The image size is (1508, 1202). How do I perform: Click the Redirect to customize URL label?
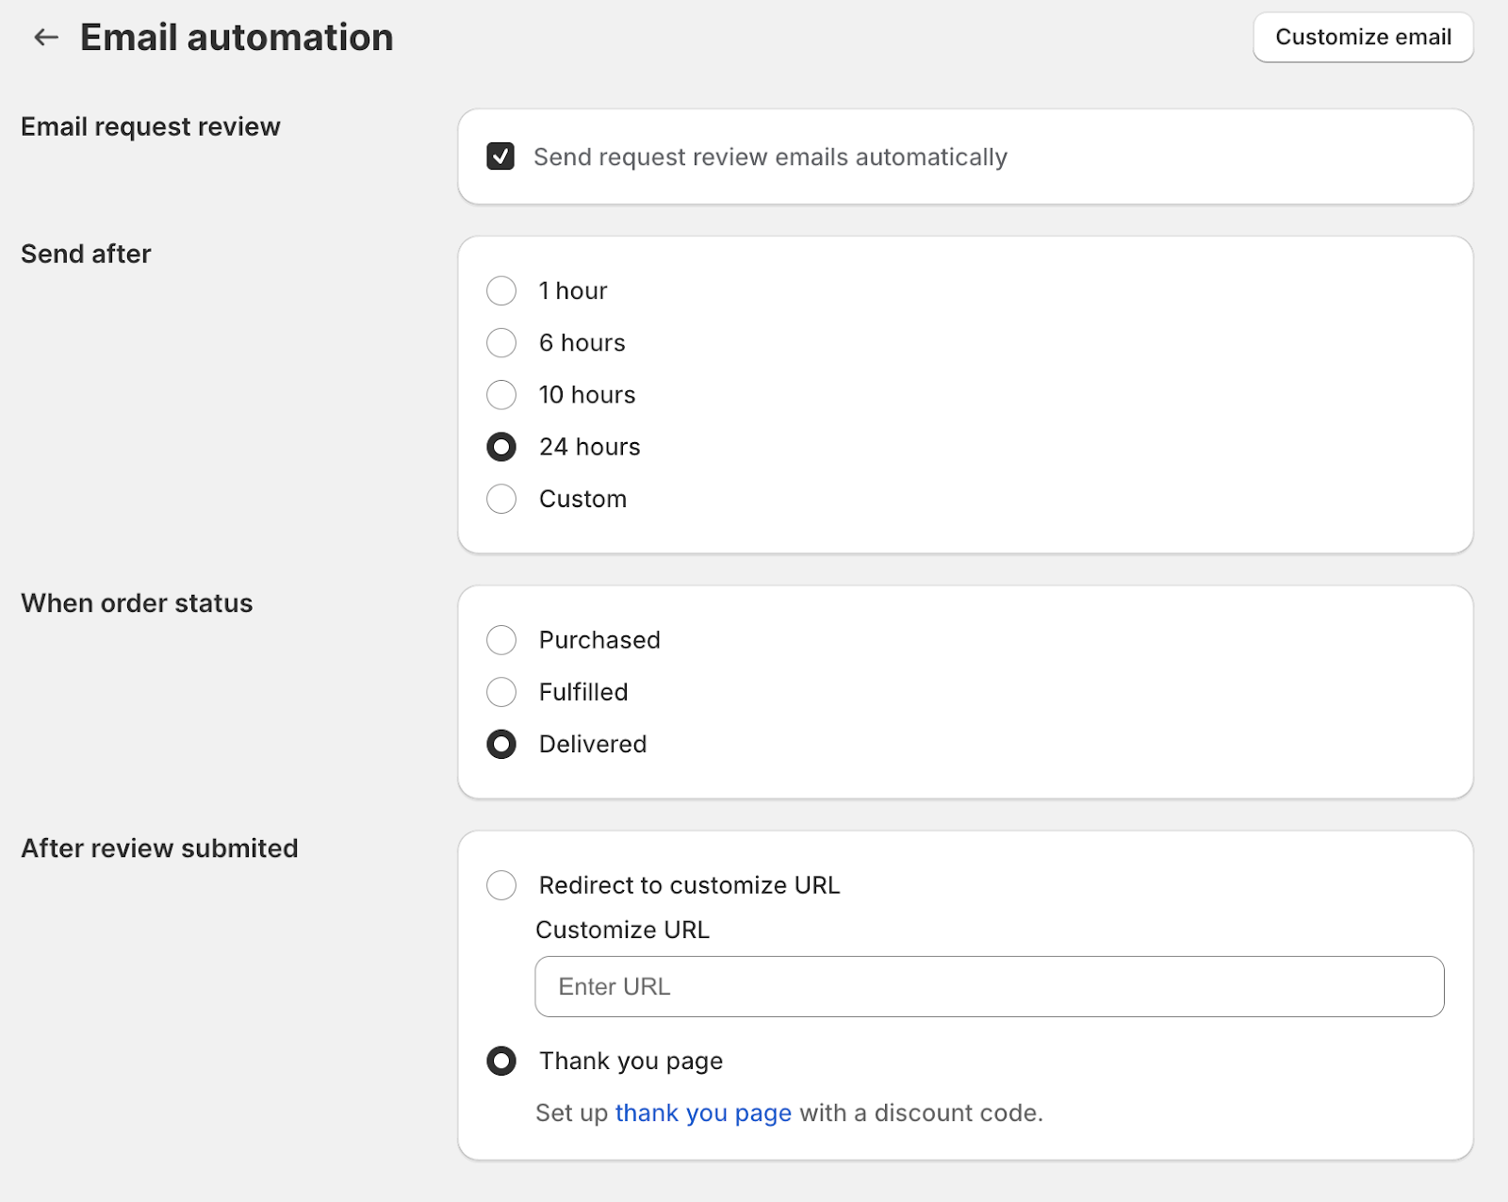pyautogui.click(x=689, y=885)
